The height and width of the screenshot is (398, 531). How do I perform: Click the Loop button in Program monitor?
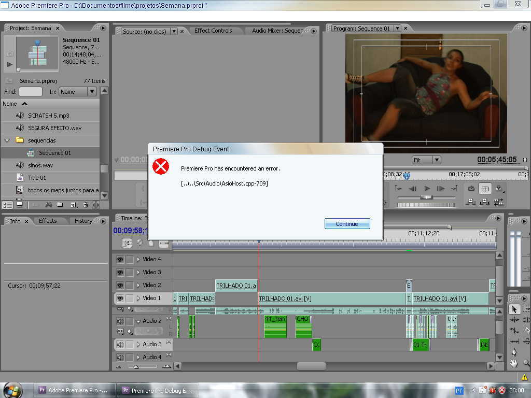[x=471, y=189]
